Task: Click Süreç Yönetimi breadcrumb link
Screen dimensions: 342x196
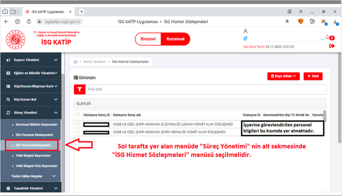Action: 95,62
